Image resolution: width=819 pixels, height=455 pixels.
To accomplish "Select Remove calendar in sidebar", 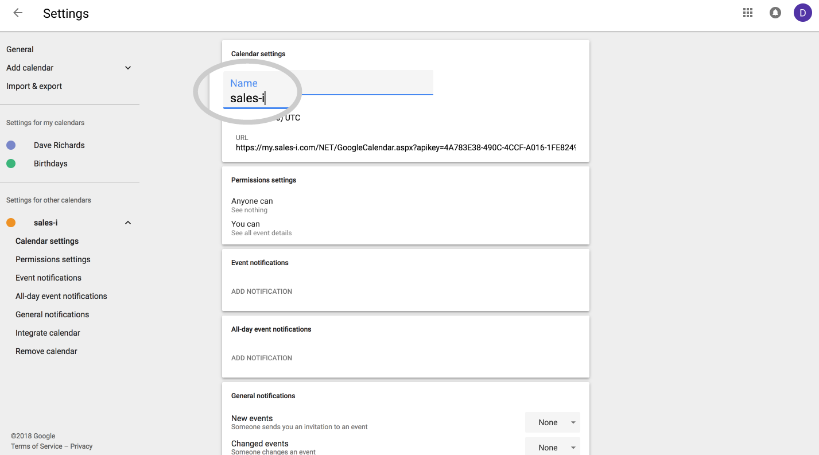I will [46, 351].
